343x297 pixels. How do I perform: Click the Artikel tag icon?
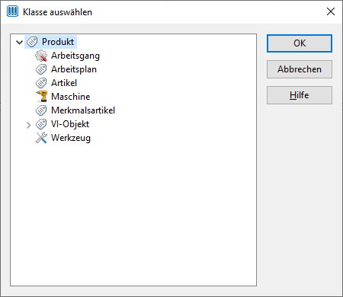tap(41, 83)
